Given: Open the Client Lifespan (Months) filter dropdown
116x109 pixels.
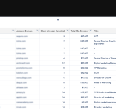Looking at the screenshot, I should coord(67,31).
